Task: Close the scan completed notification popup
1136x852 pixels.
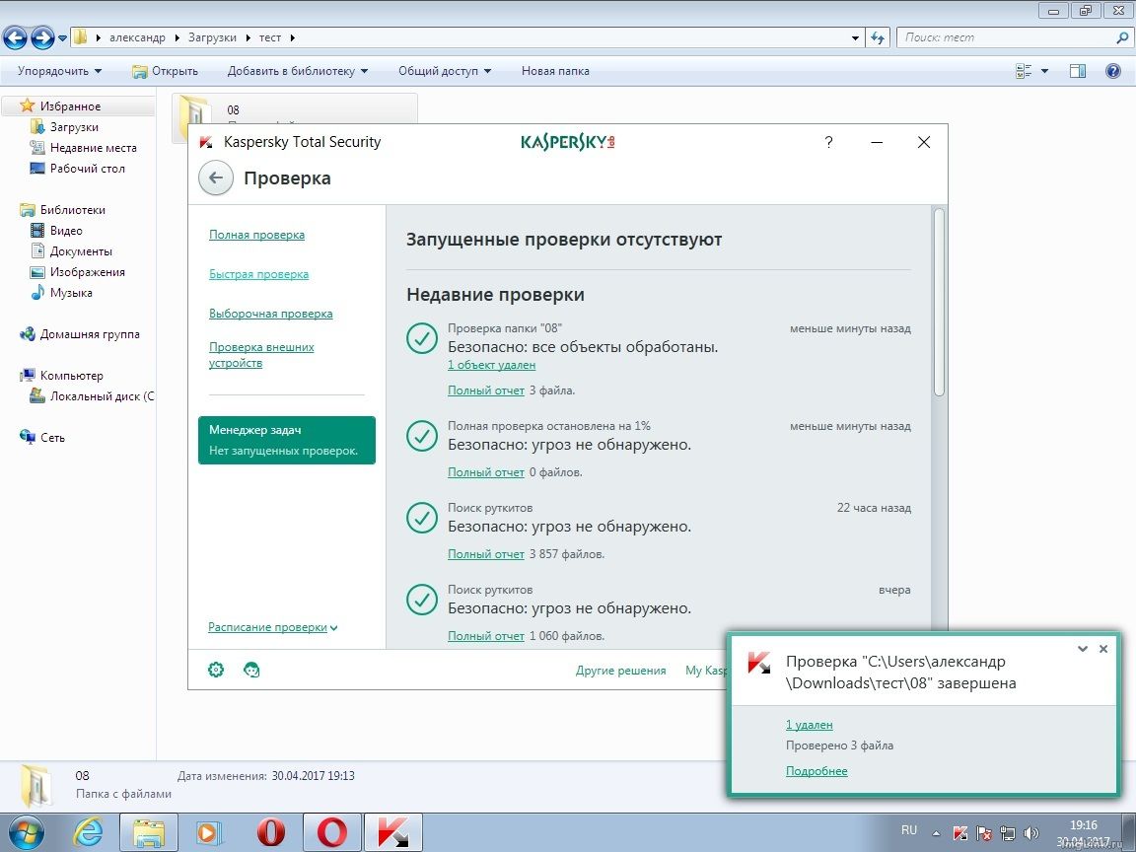Action: pos(1103,649)
